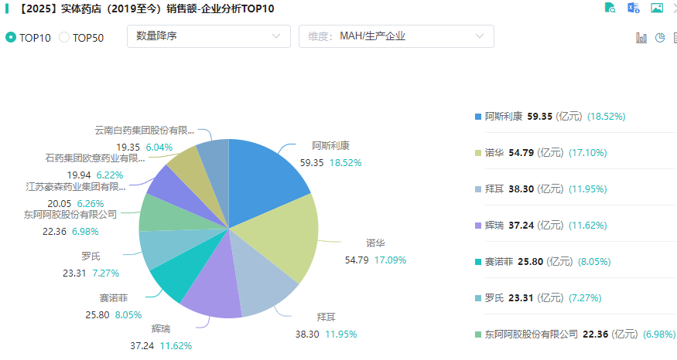Open the document search details icon
This screenshot has height=360, width=677.
tap(610, 8)
